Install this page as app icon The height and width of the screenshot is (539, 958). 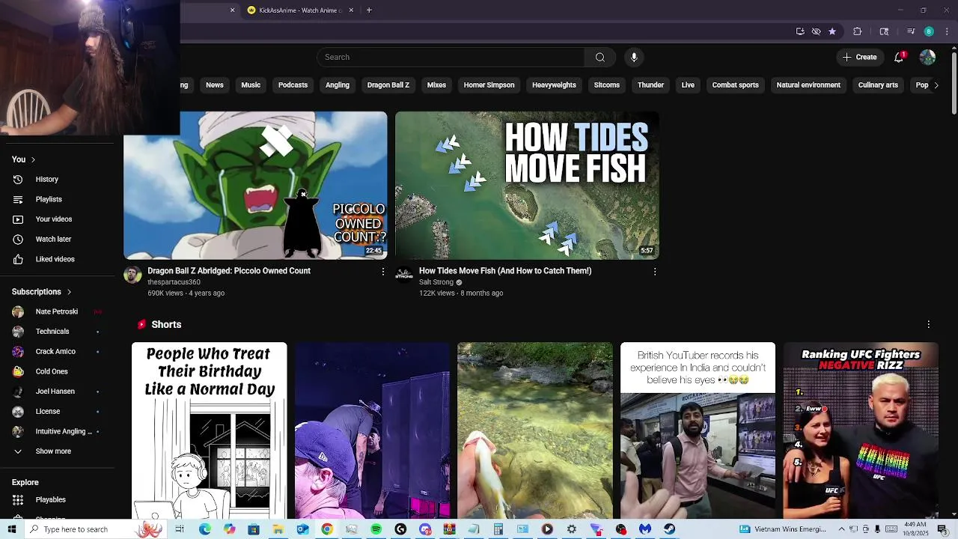800,31
